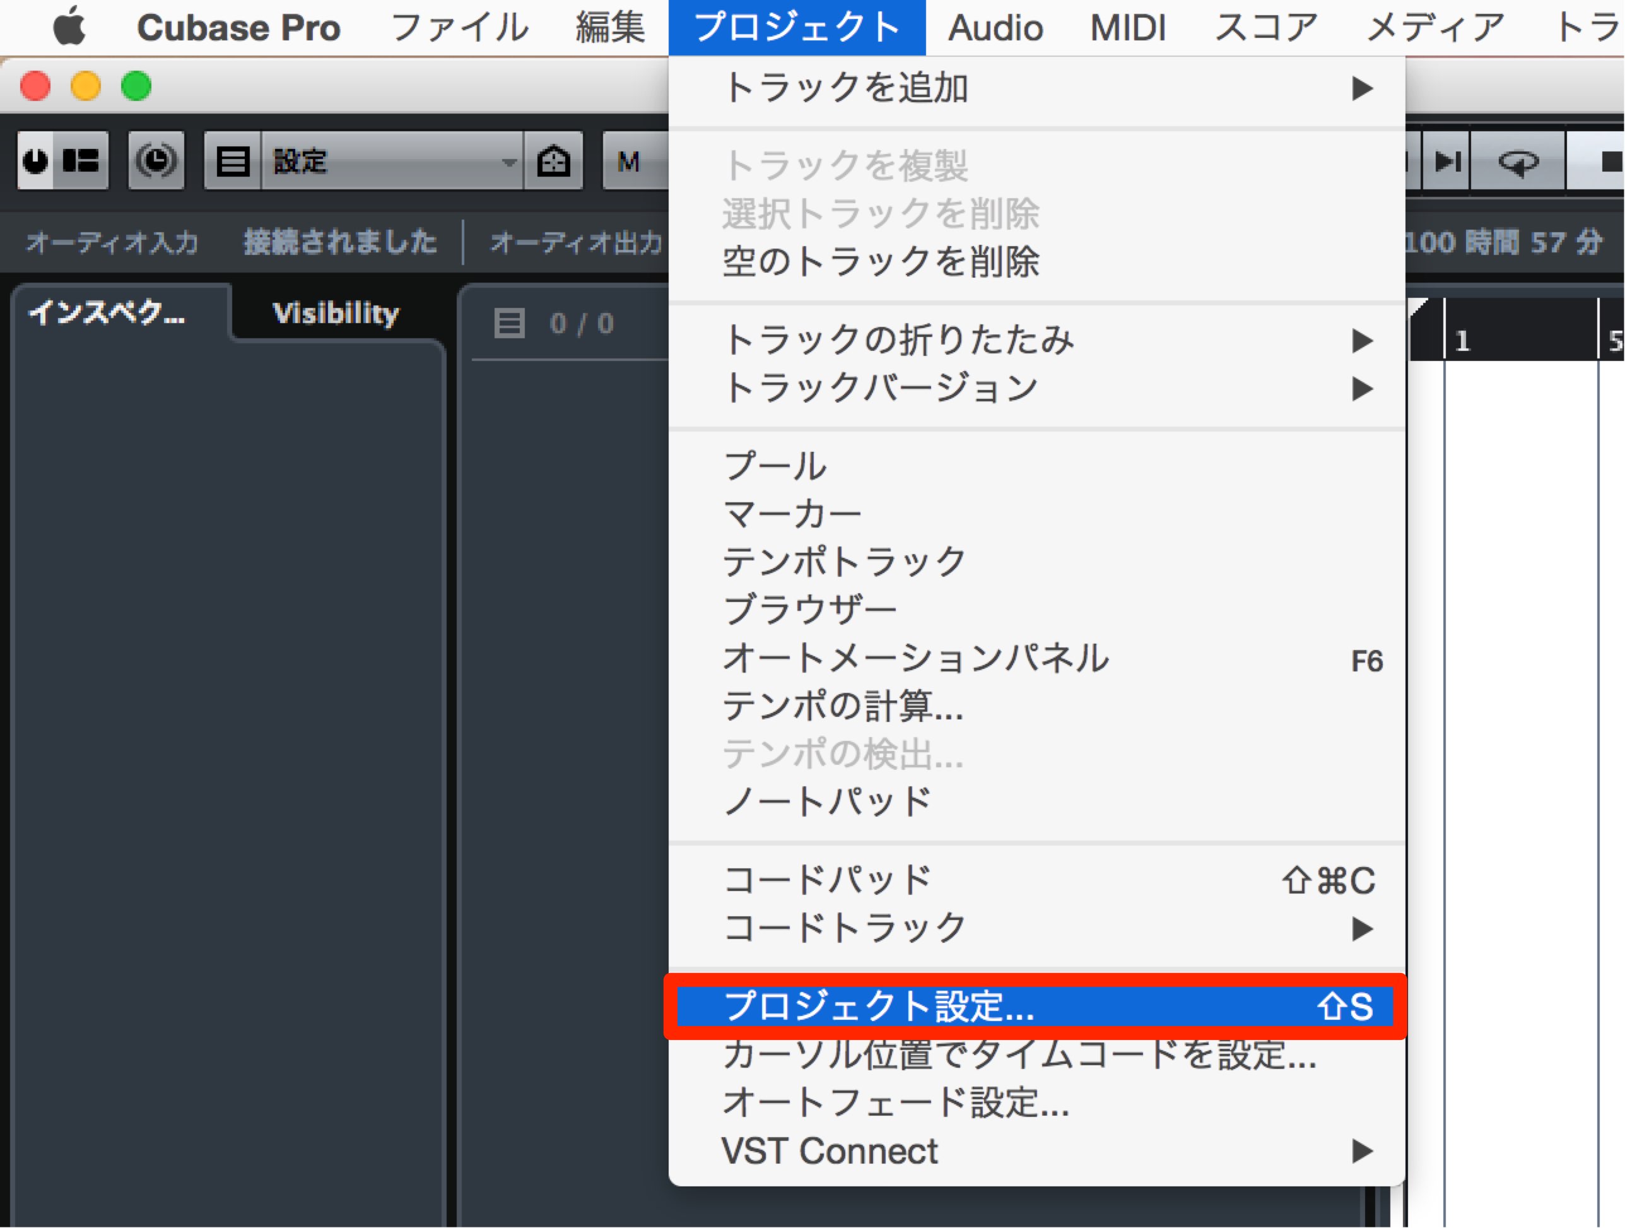Click 接続されました status text
This screenshot has width=1625, height=1228.
[x=340, y=242]
